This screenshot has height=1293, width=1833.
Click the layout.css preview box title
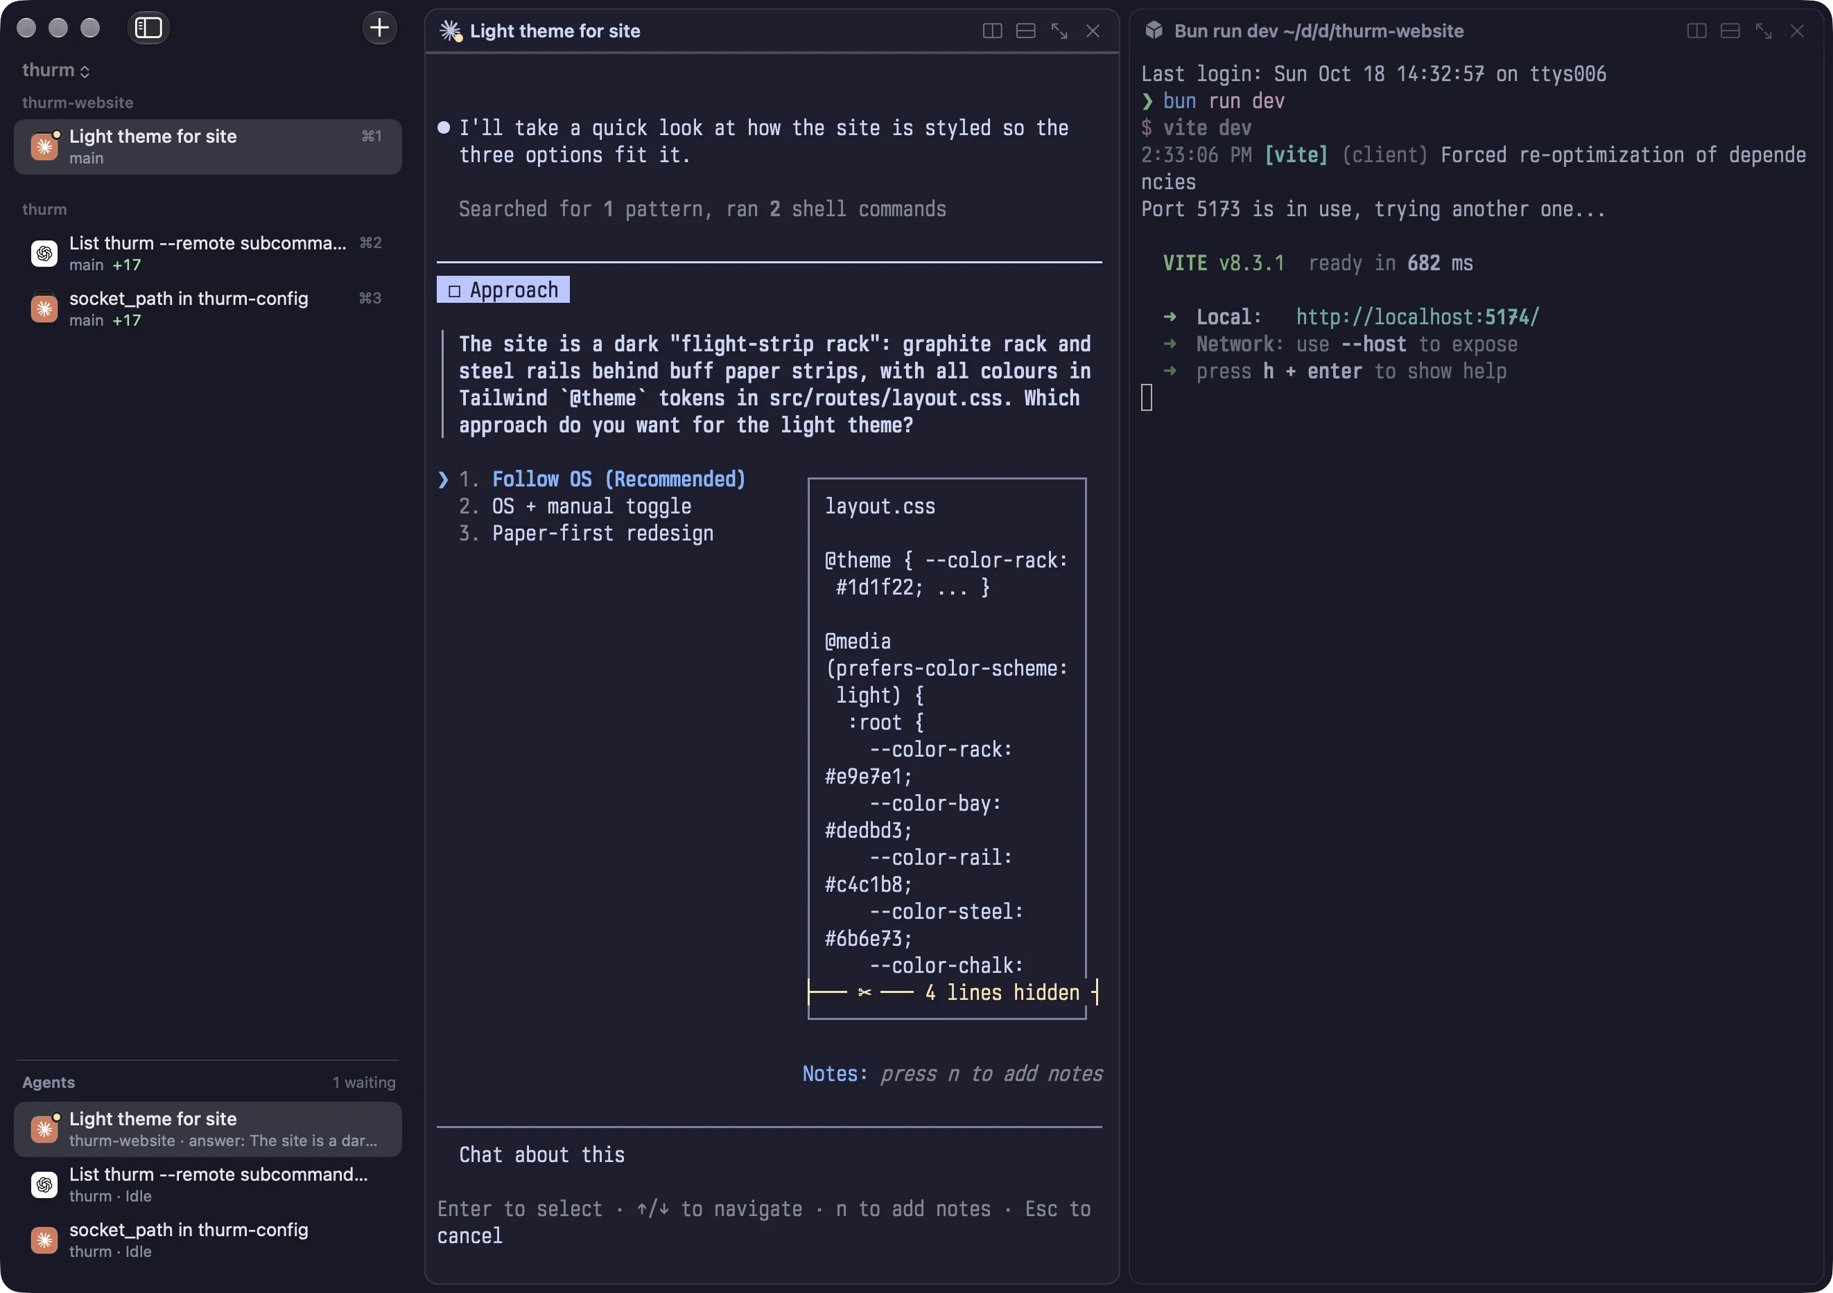[x=880, y=506]
